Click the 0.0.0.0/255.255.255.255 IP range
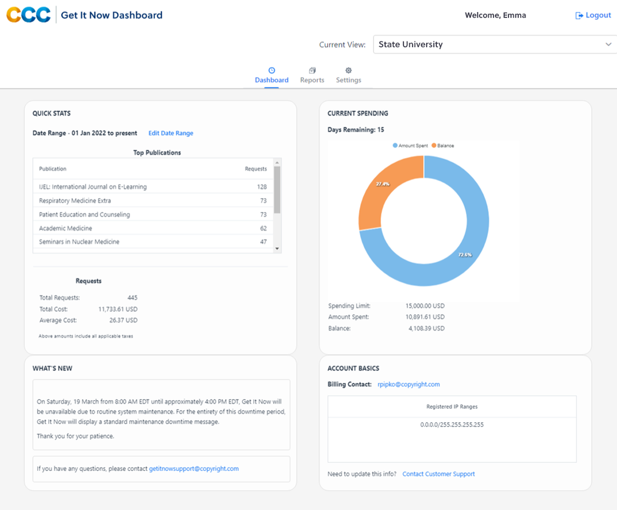Screen dimensions: 617x510 click(452, 425)
